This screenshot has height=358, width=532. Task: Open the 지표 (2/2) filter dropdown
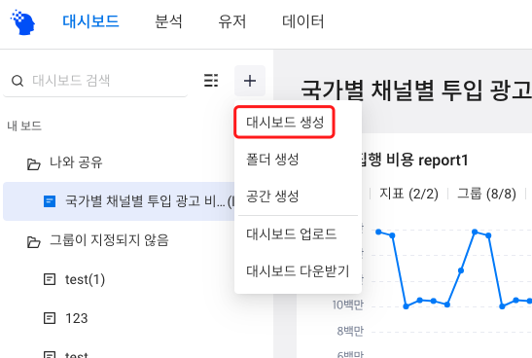click(x=408, y=194)
